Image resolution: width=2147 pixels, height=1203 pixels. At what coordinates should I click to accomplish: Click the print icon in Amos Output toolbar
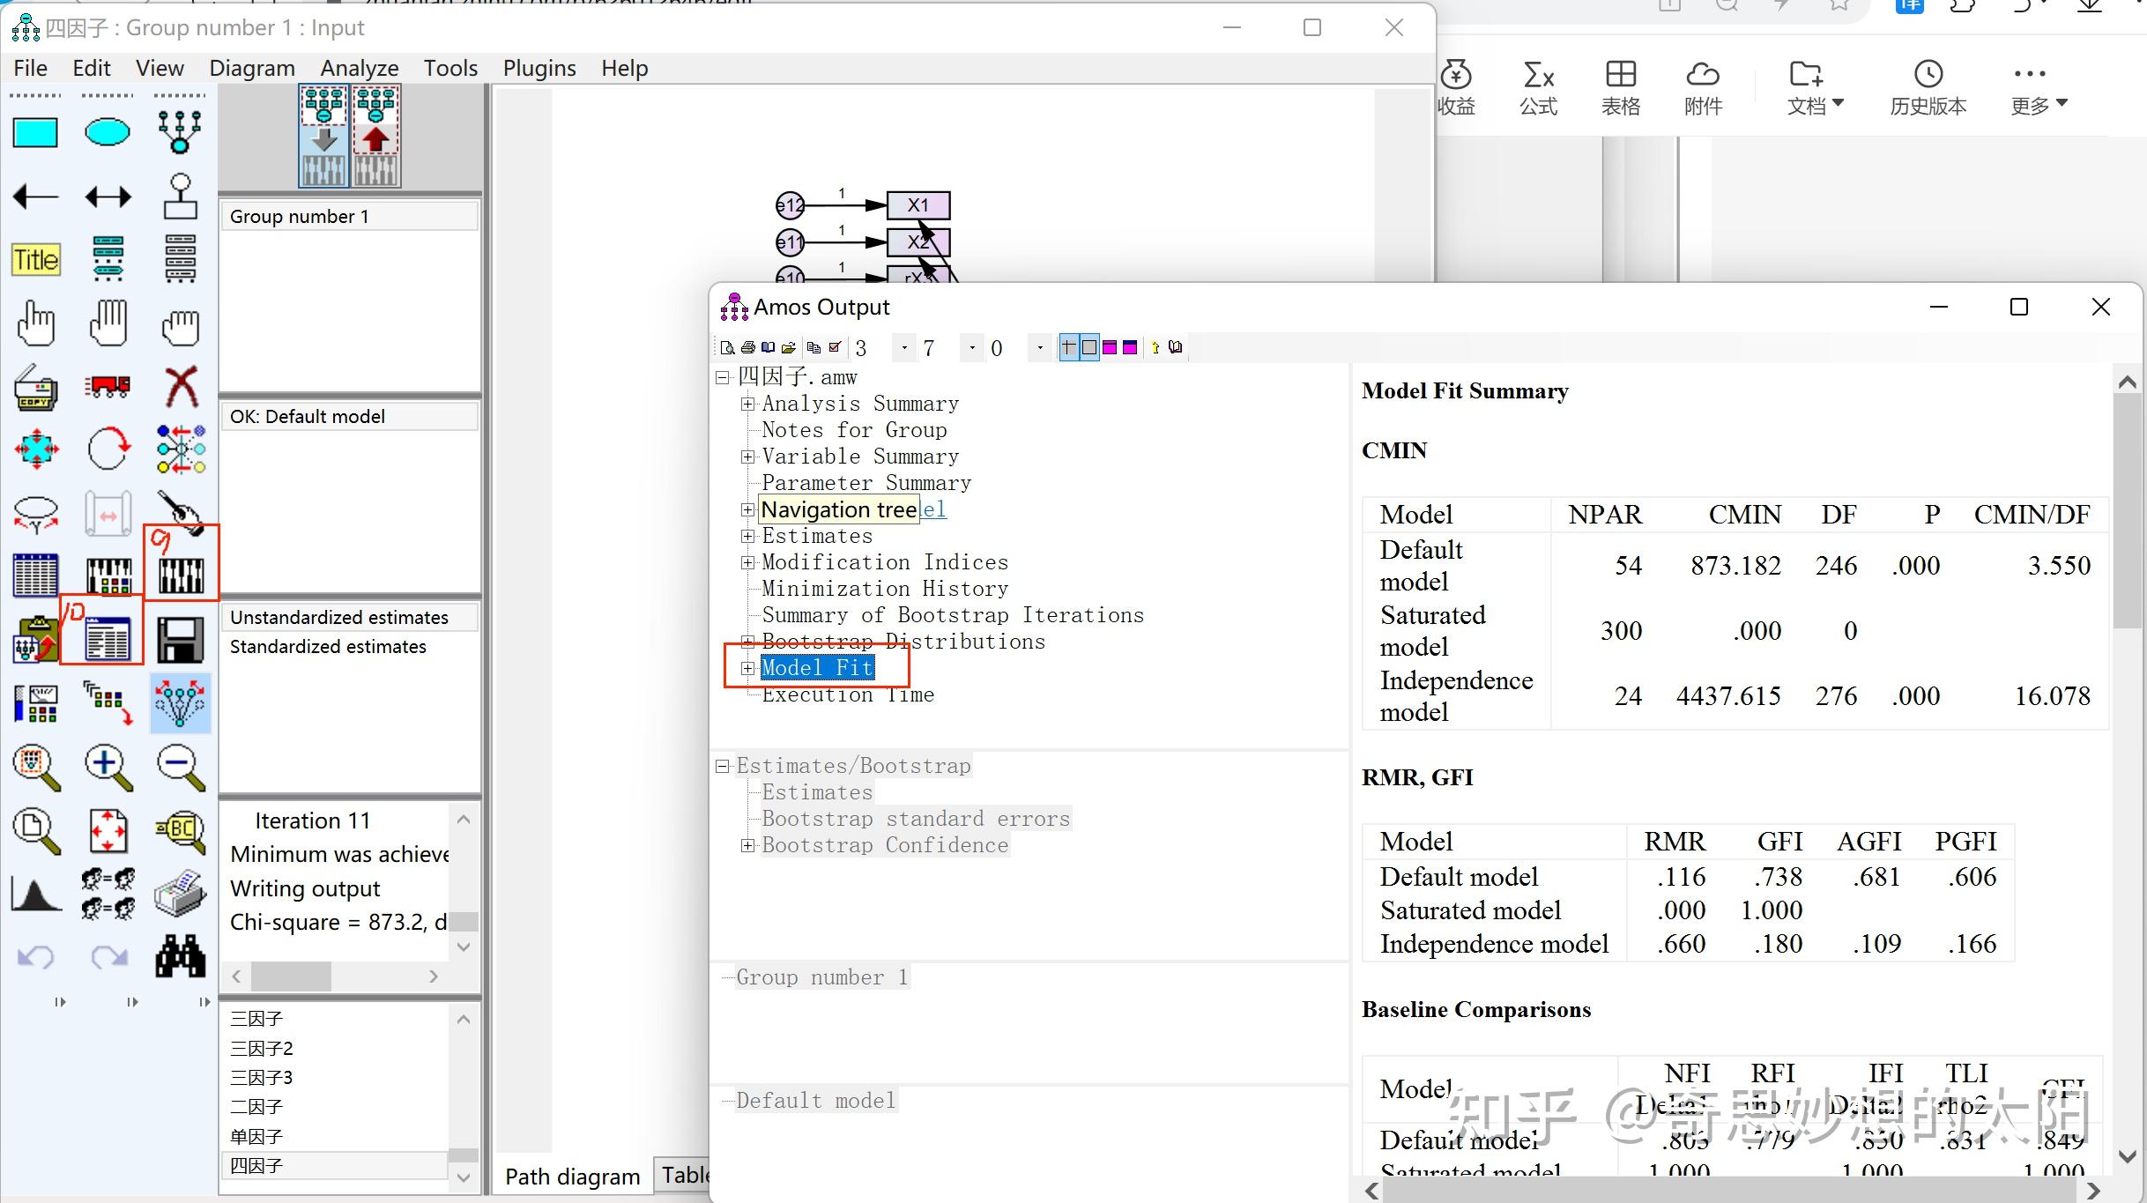tap(748, 348)
